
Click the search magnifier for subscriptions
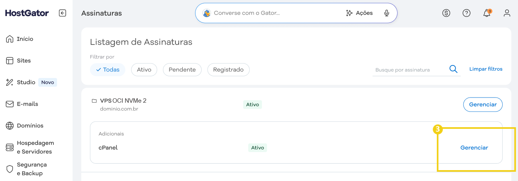[453, 69]
